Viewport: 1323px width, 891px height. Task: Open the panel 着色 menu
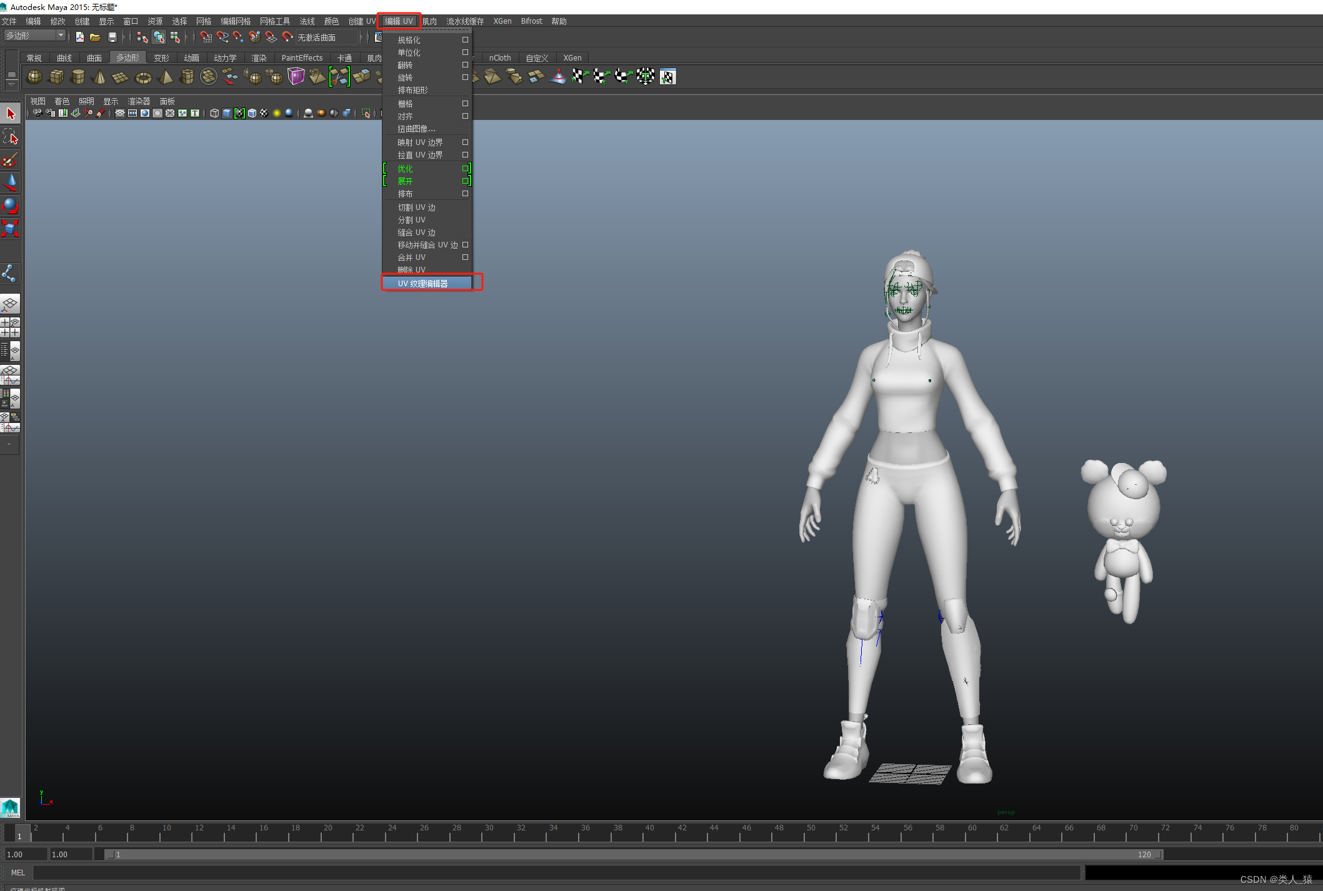tap(62, 101)
